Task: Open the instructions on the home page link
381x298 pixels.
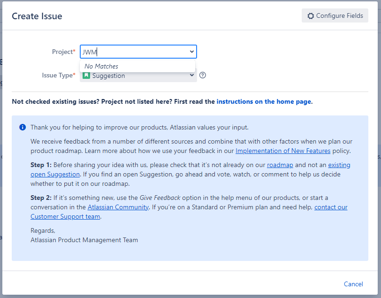Action: pyautogui.click(x=264, y=101)
